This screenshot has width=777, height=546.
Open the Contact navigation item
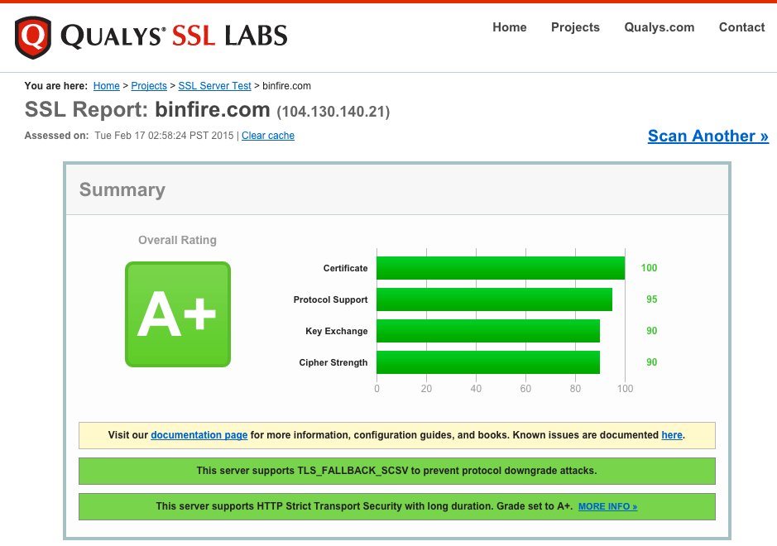[741, 27]
